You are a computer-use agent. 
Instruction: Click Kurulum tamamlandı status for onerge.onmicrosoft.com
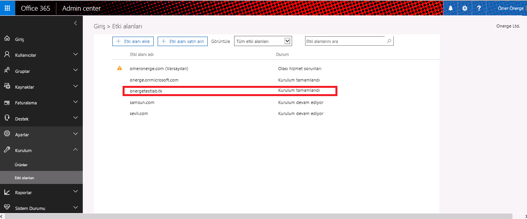[x=299, y=80]
